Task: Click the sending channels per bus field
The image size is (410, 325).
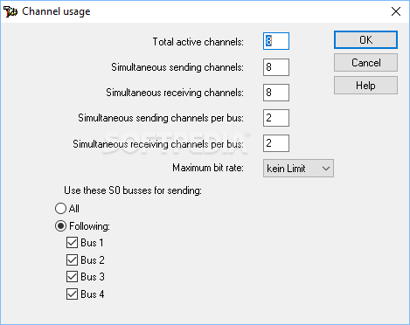Action: (x=276, y=118)
